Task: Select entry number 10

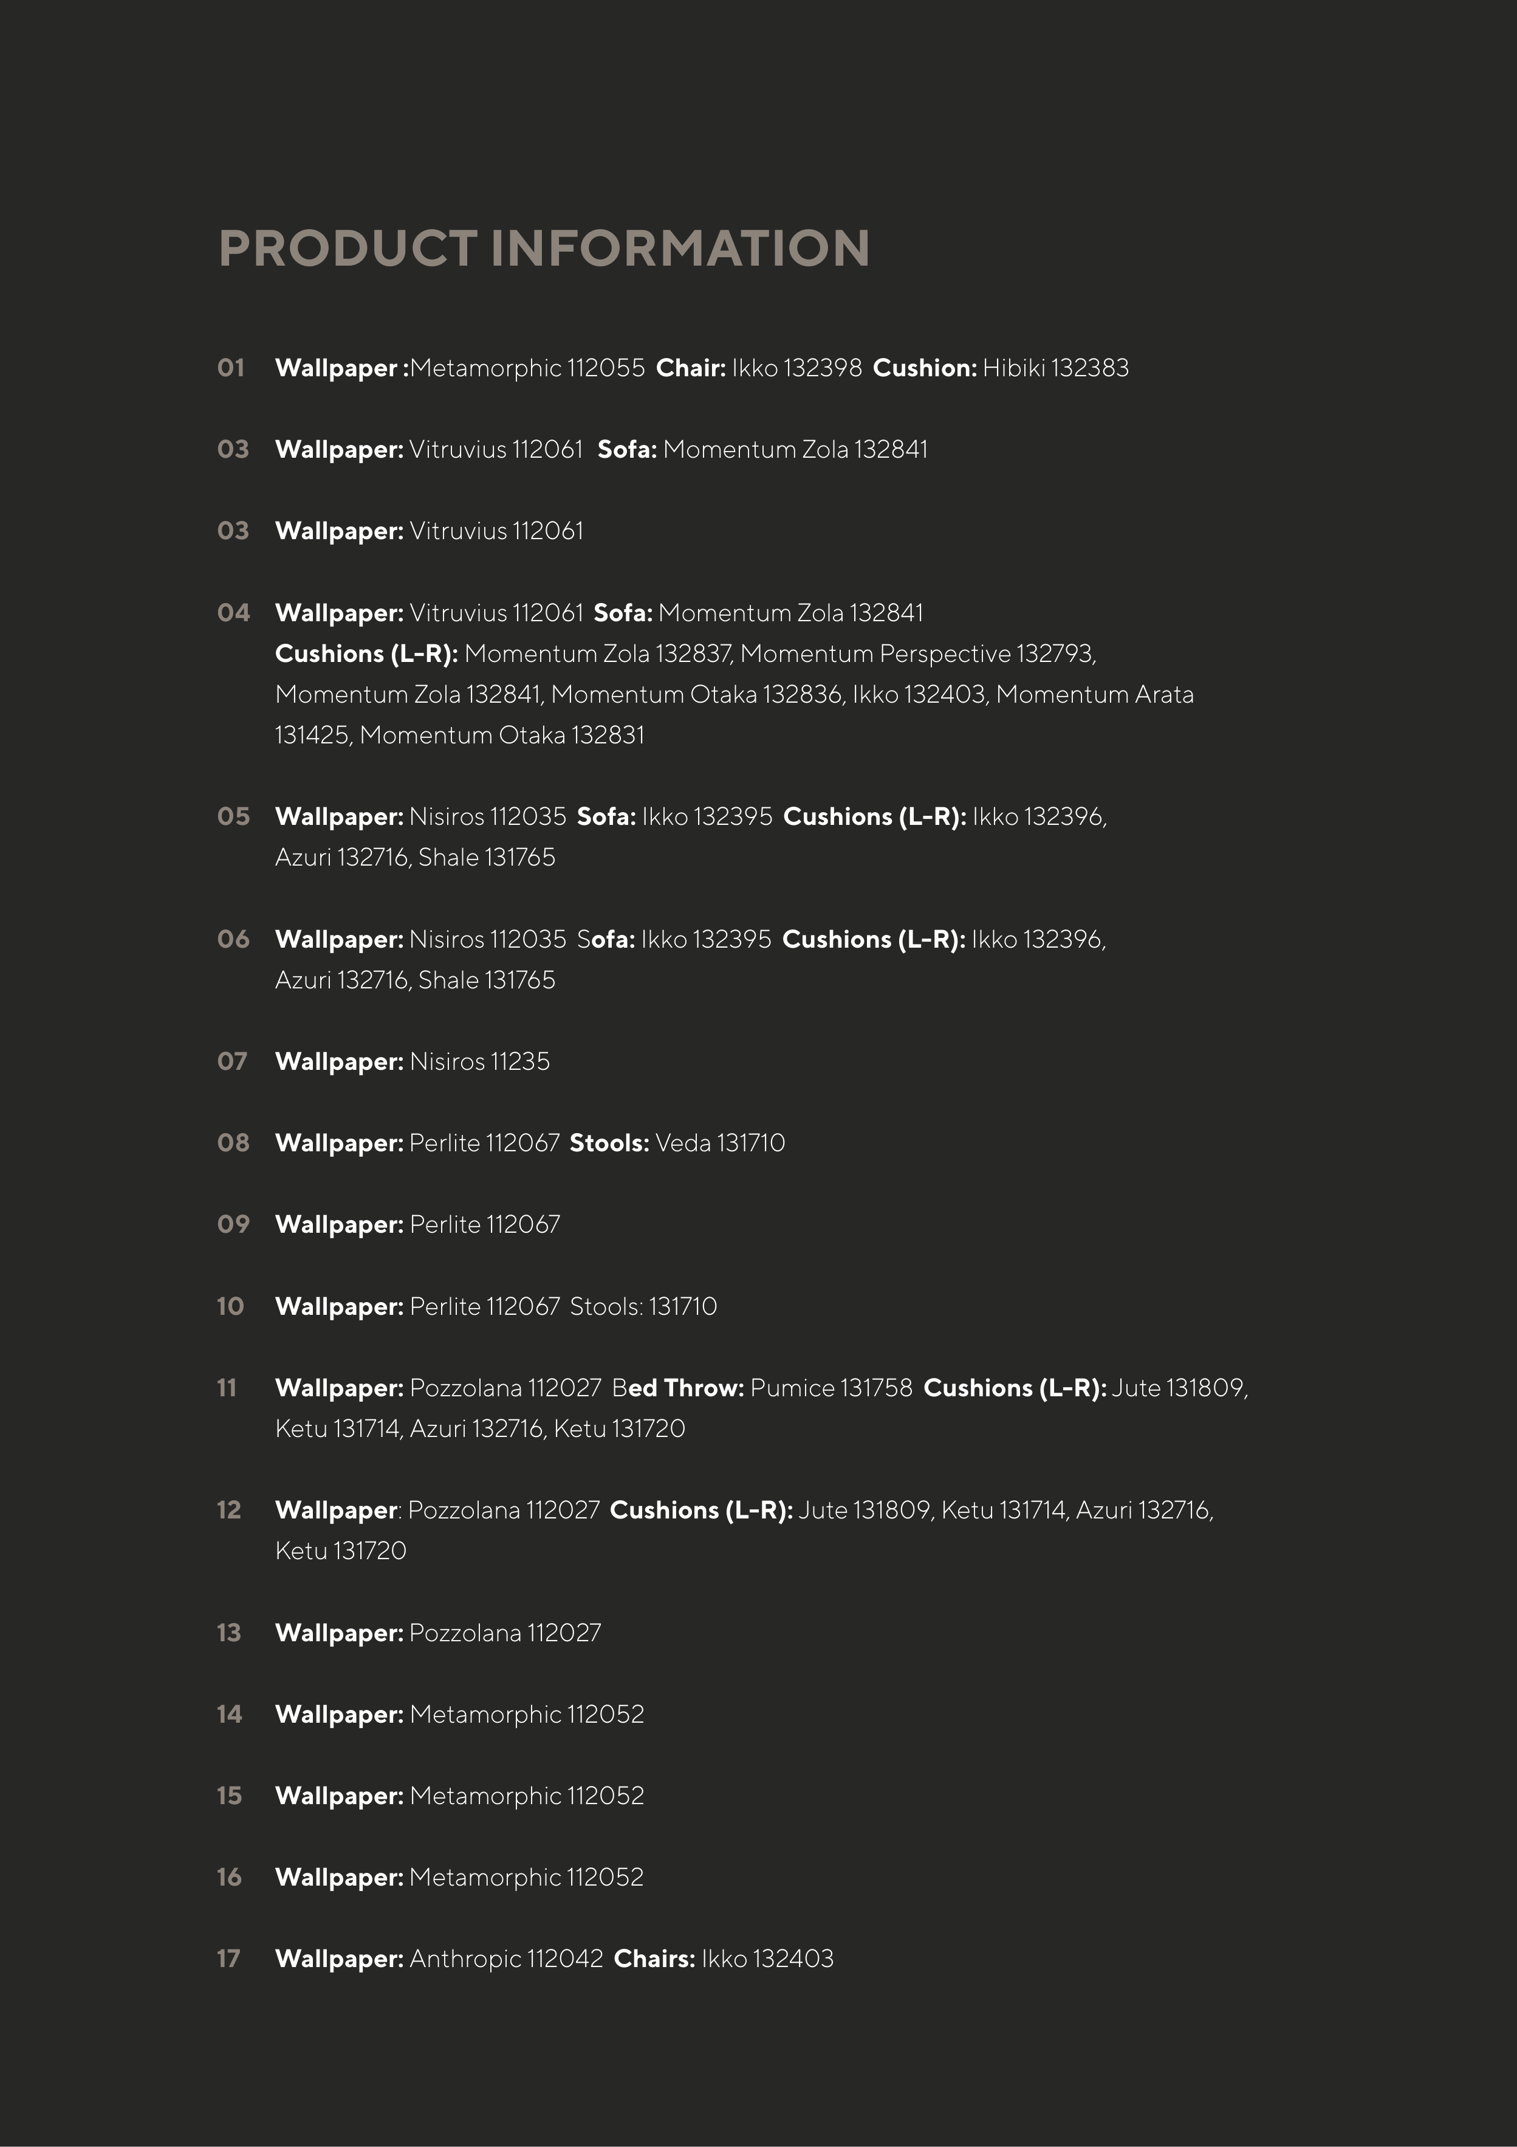Action: click(x=231, y=1308)
